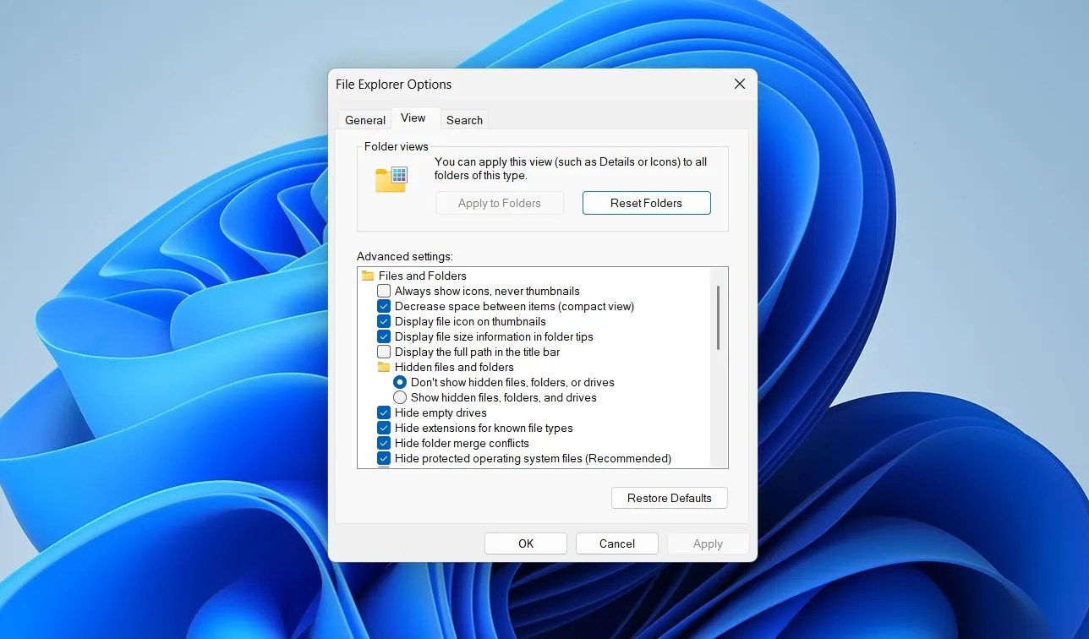Disable Decrease space between items (compact view)
The width and height of the screenshot is (1089, 639).
[384, 306]
